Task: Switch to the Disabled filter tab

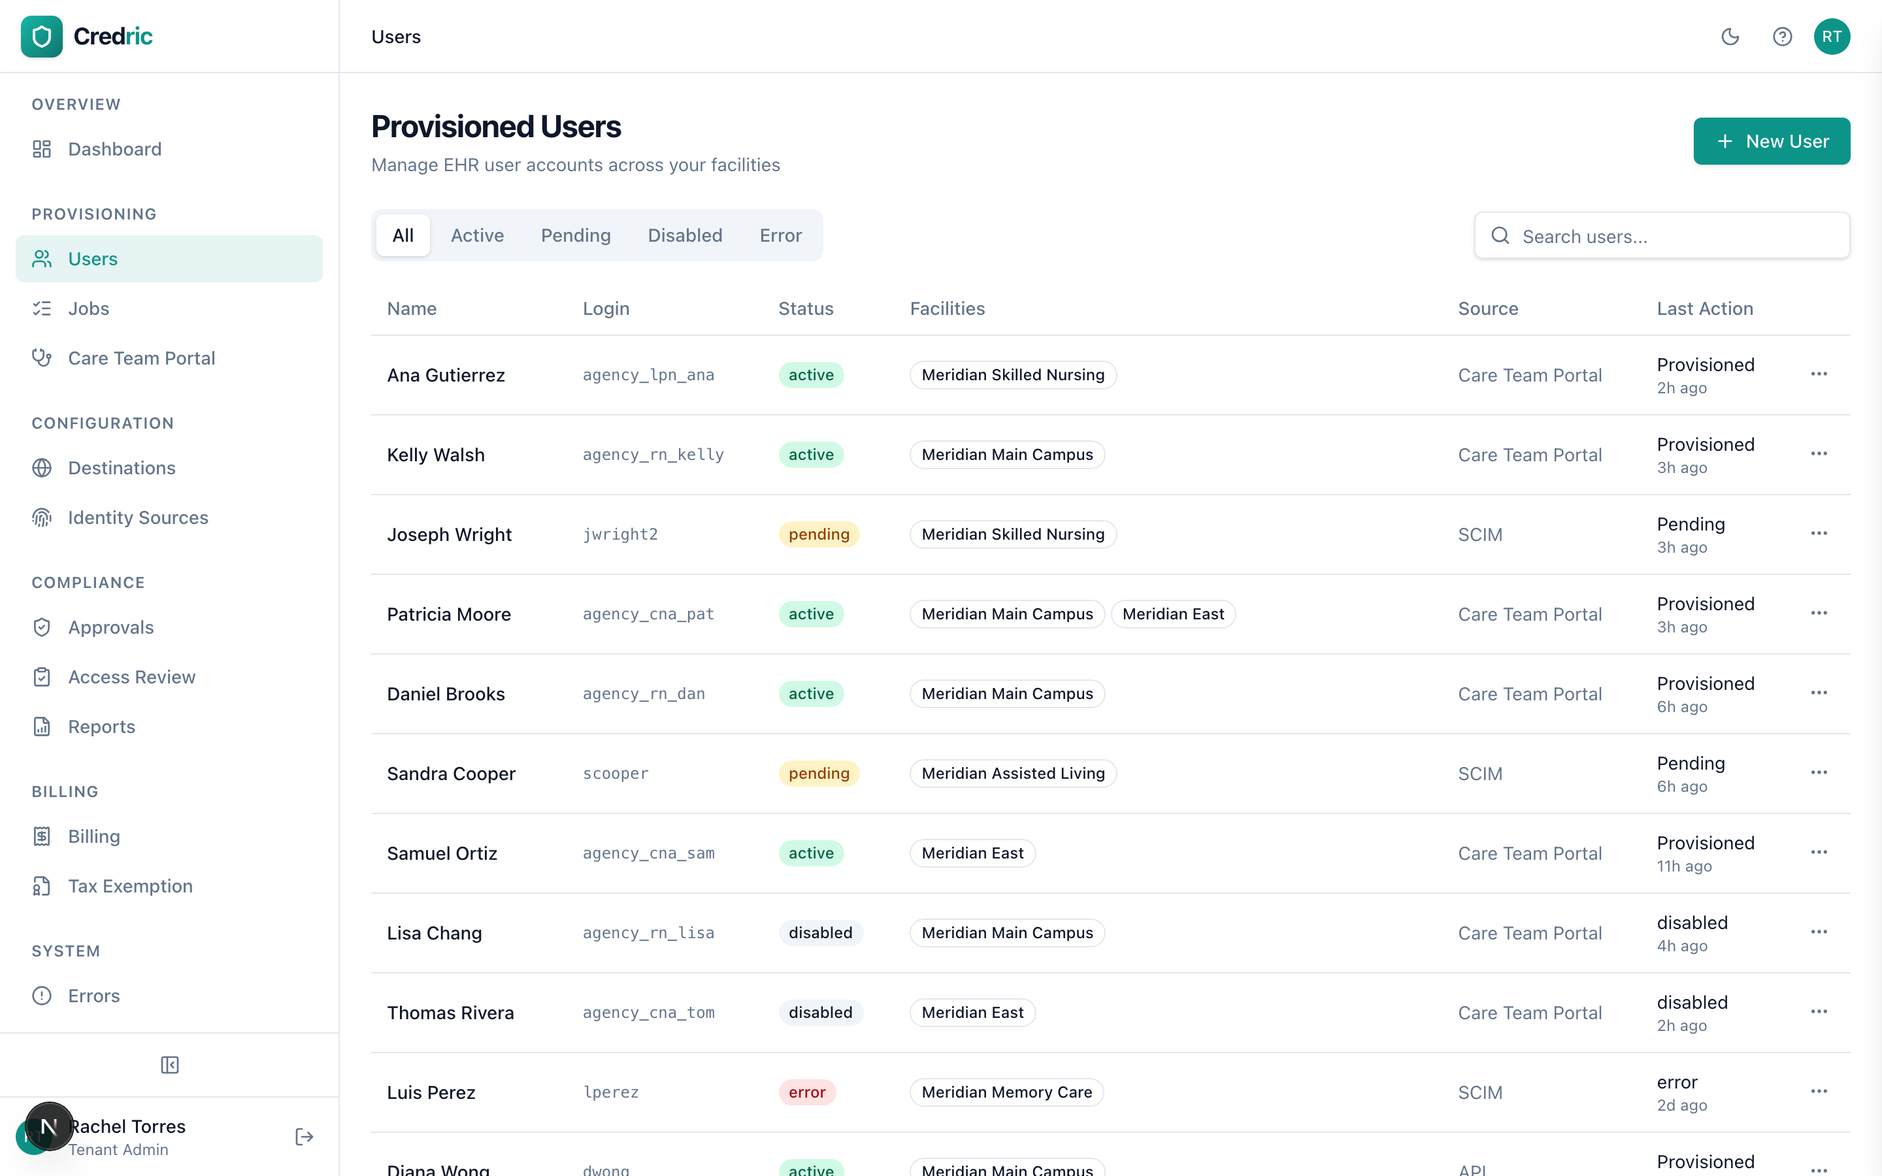Action: (x=685, y=236)
